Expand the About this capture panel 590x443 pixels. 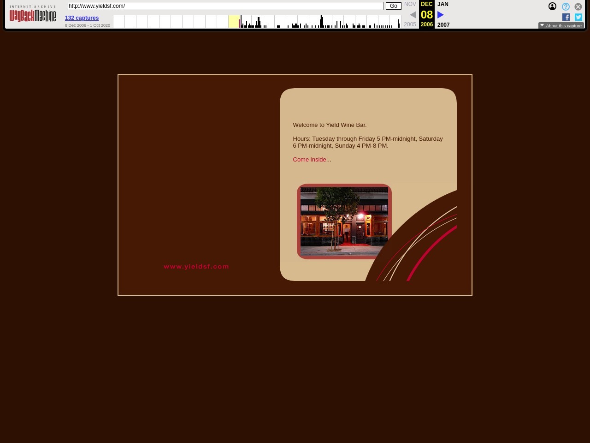pos(561,26)
